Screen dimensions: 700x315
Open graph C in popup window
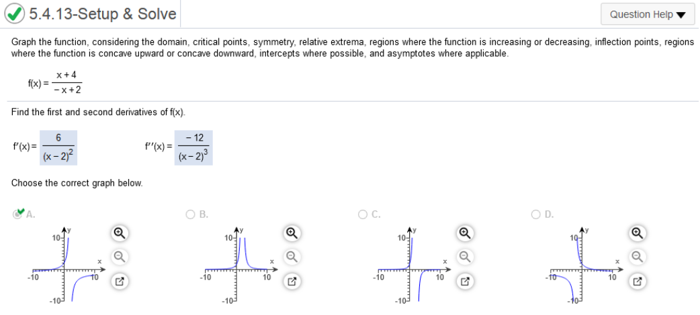tap(465, 281)
